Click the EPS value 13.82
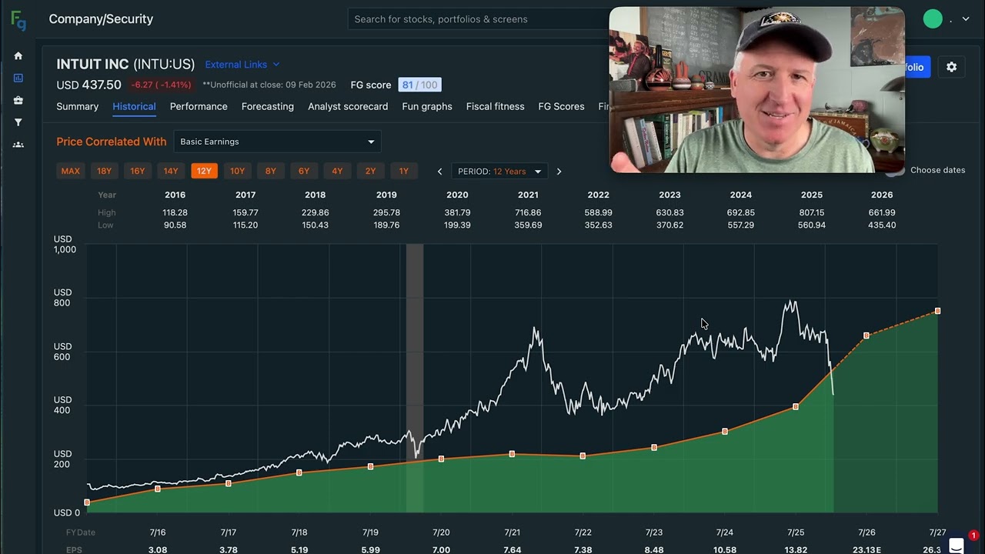 [x=796, y=550]
